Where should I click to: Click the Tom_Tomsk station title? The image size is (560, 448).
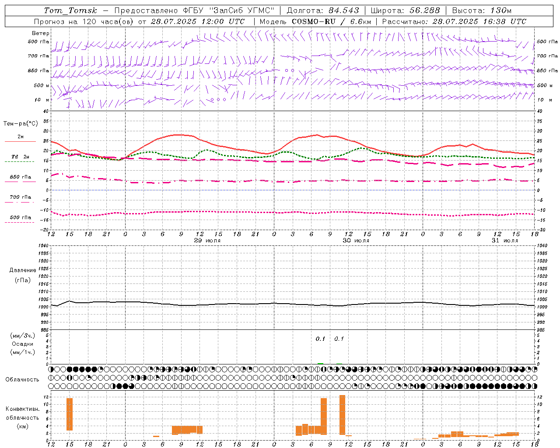point(70,10)
